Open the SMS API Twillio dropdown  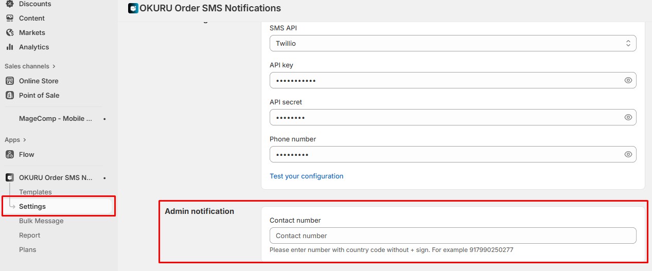coord(452,43)
